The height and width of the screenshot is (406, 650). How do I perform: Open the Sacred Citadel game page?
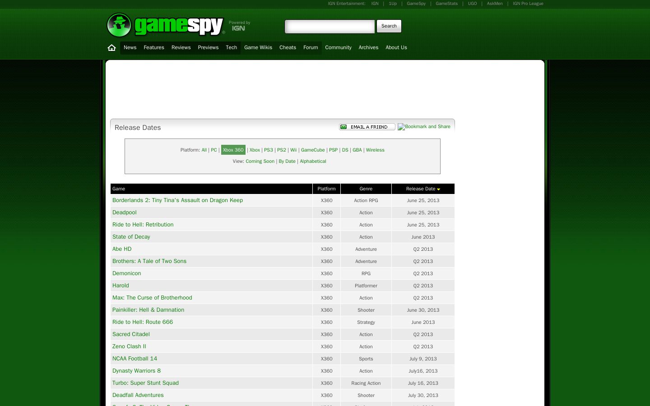[x=131, y=334]
